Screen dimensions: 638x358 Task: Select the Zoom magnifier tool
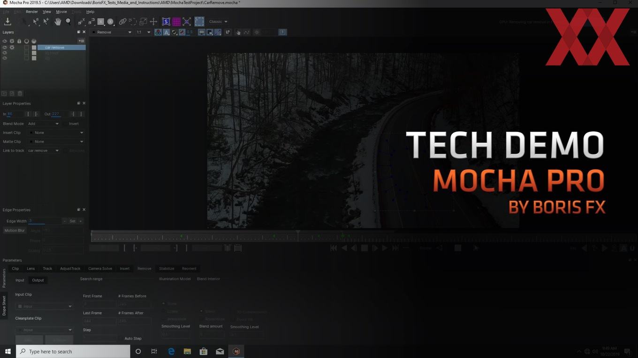tap(68, 22)
